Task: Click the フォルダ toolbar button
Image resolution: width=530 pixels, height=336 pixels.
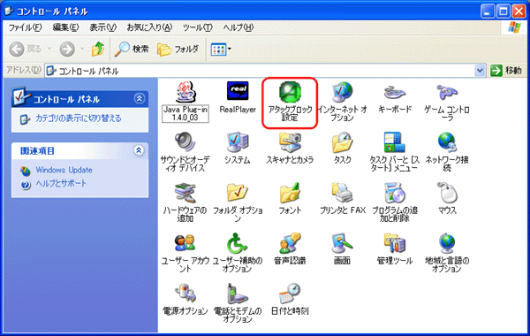Action: pos(178,50)
